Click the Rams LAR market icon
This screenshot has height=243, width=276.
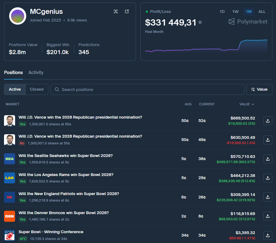tap(10, 178)
